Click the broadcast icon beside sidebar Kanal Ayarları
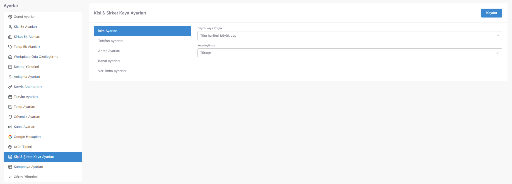Screen dimensions: 512x184 [10, 127]
